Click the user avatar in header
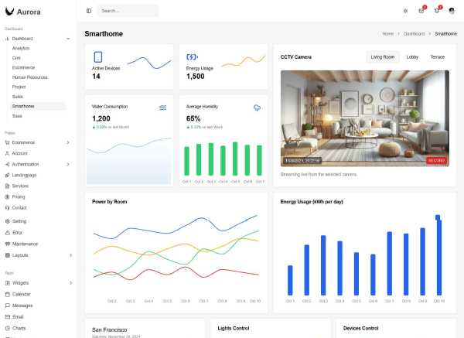 pyautogui.click(x=452, y=11)
